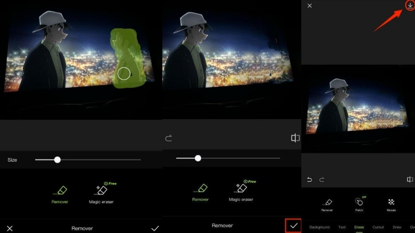Tap the undo arrow above the Remover tool

click(x=310, y=180)
